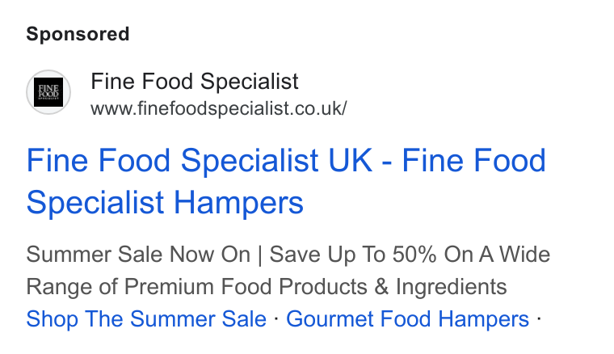
Task: Click the www.finefoodspecialist.co.uk URL text
Action: 218,108
